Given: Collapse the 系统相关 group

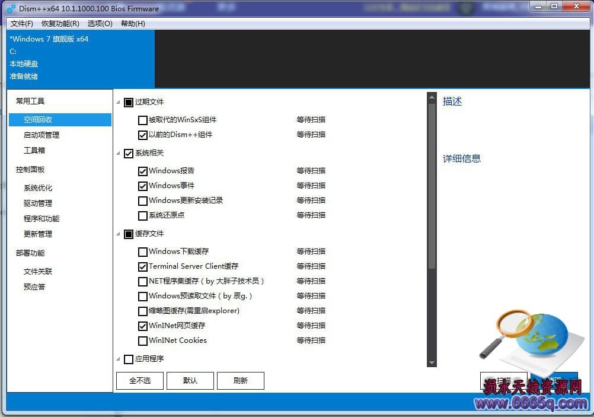Looking at the screenshot, I should (118, 153).
